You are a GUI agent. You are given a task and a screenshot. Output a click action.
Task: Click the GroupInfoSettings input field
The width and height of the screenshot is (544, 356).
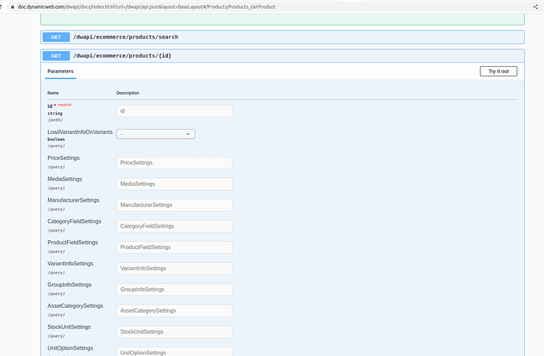[174, 290]
